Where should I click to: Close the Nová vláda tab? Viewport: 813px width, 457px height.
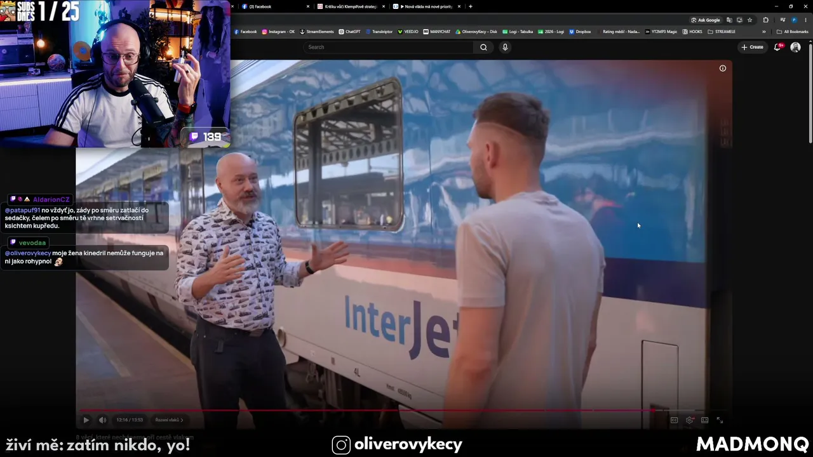459,6
